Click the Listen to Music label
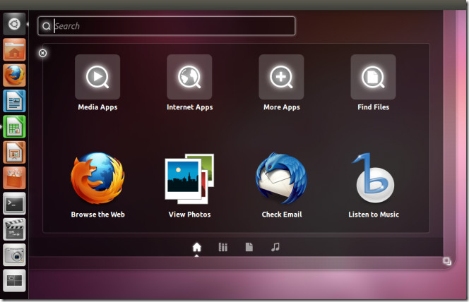 click(374, 215)
